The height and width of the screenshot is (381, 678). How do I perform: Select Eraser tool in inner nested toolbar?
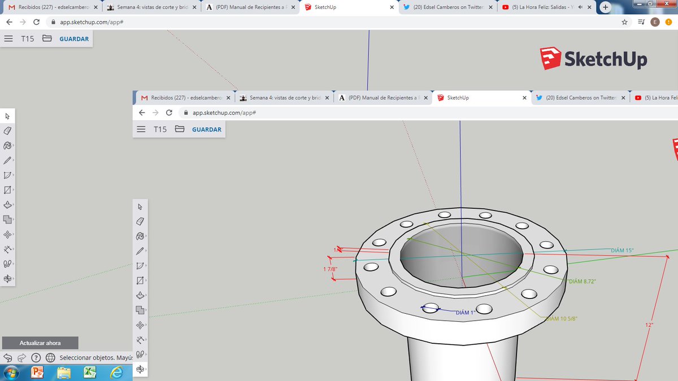coord(140,221)
